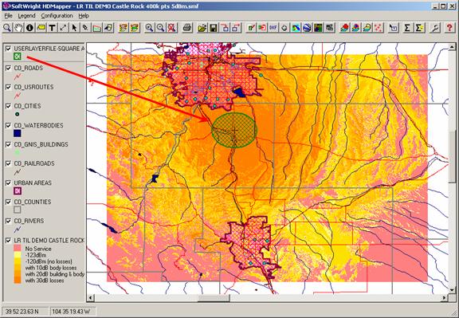Select the CO_ROADS layer name
This screenshot has height=318, width=459.
point(28,68)
